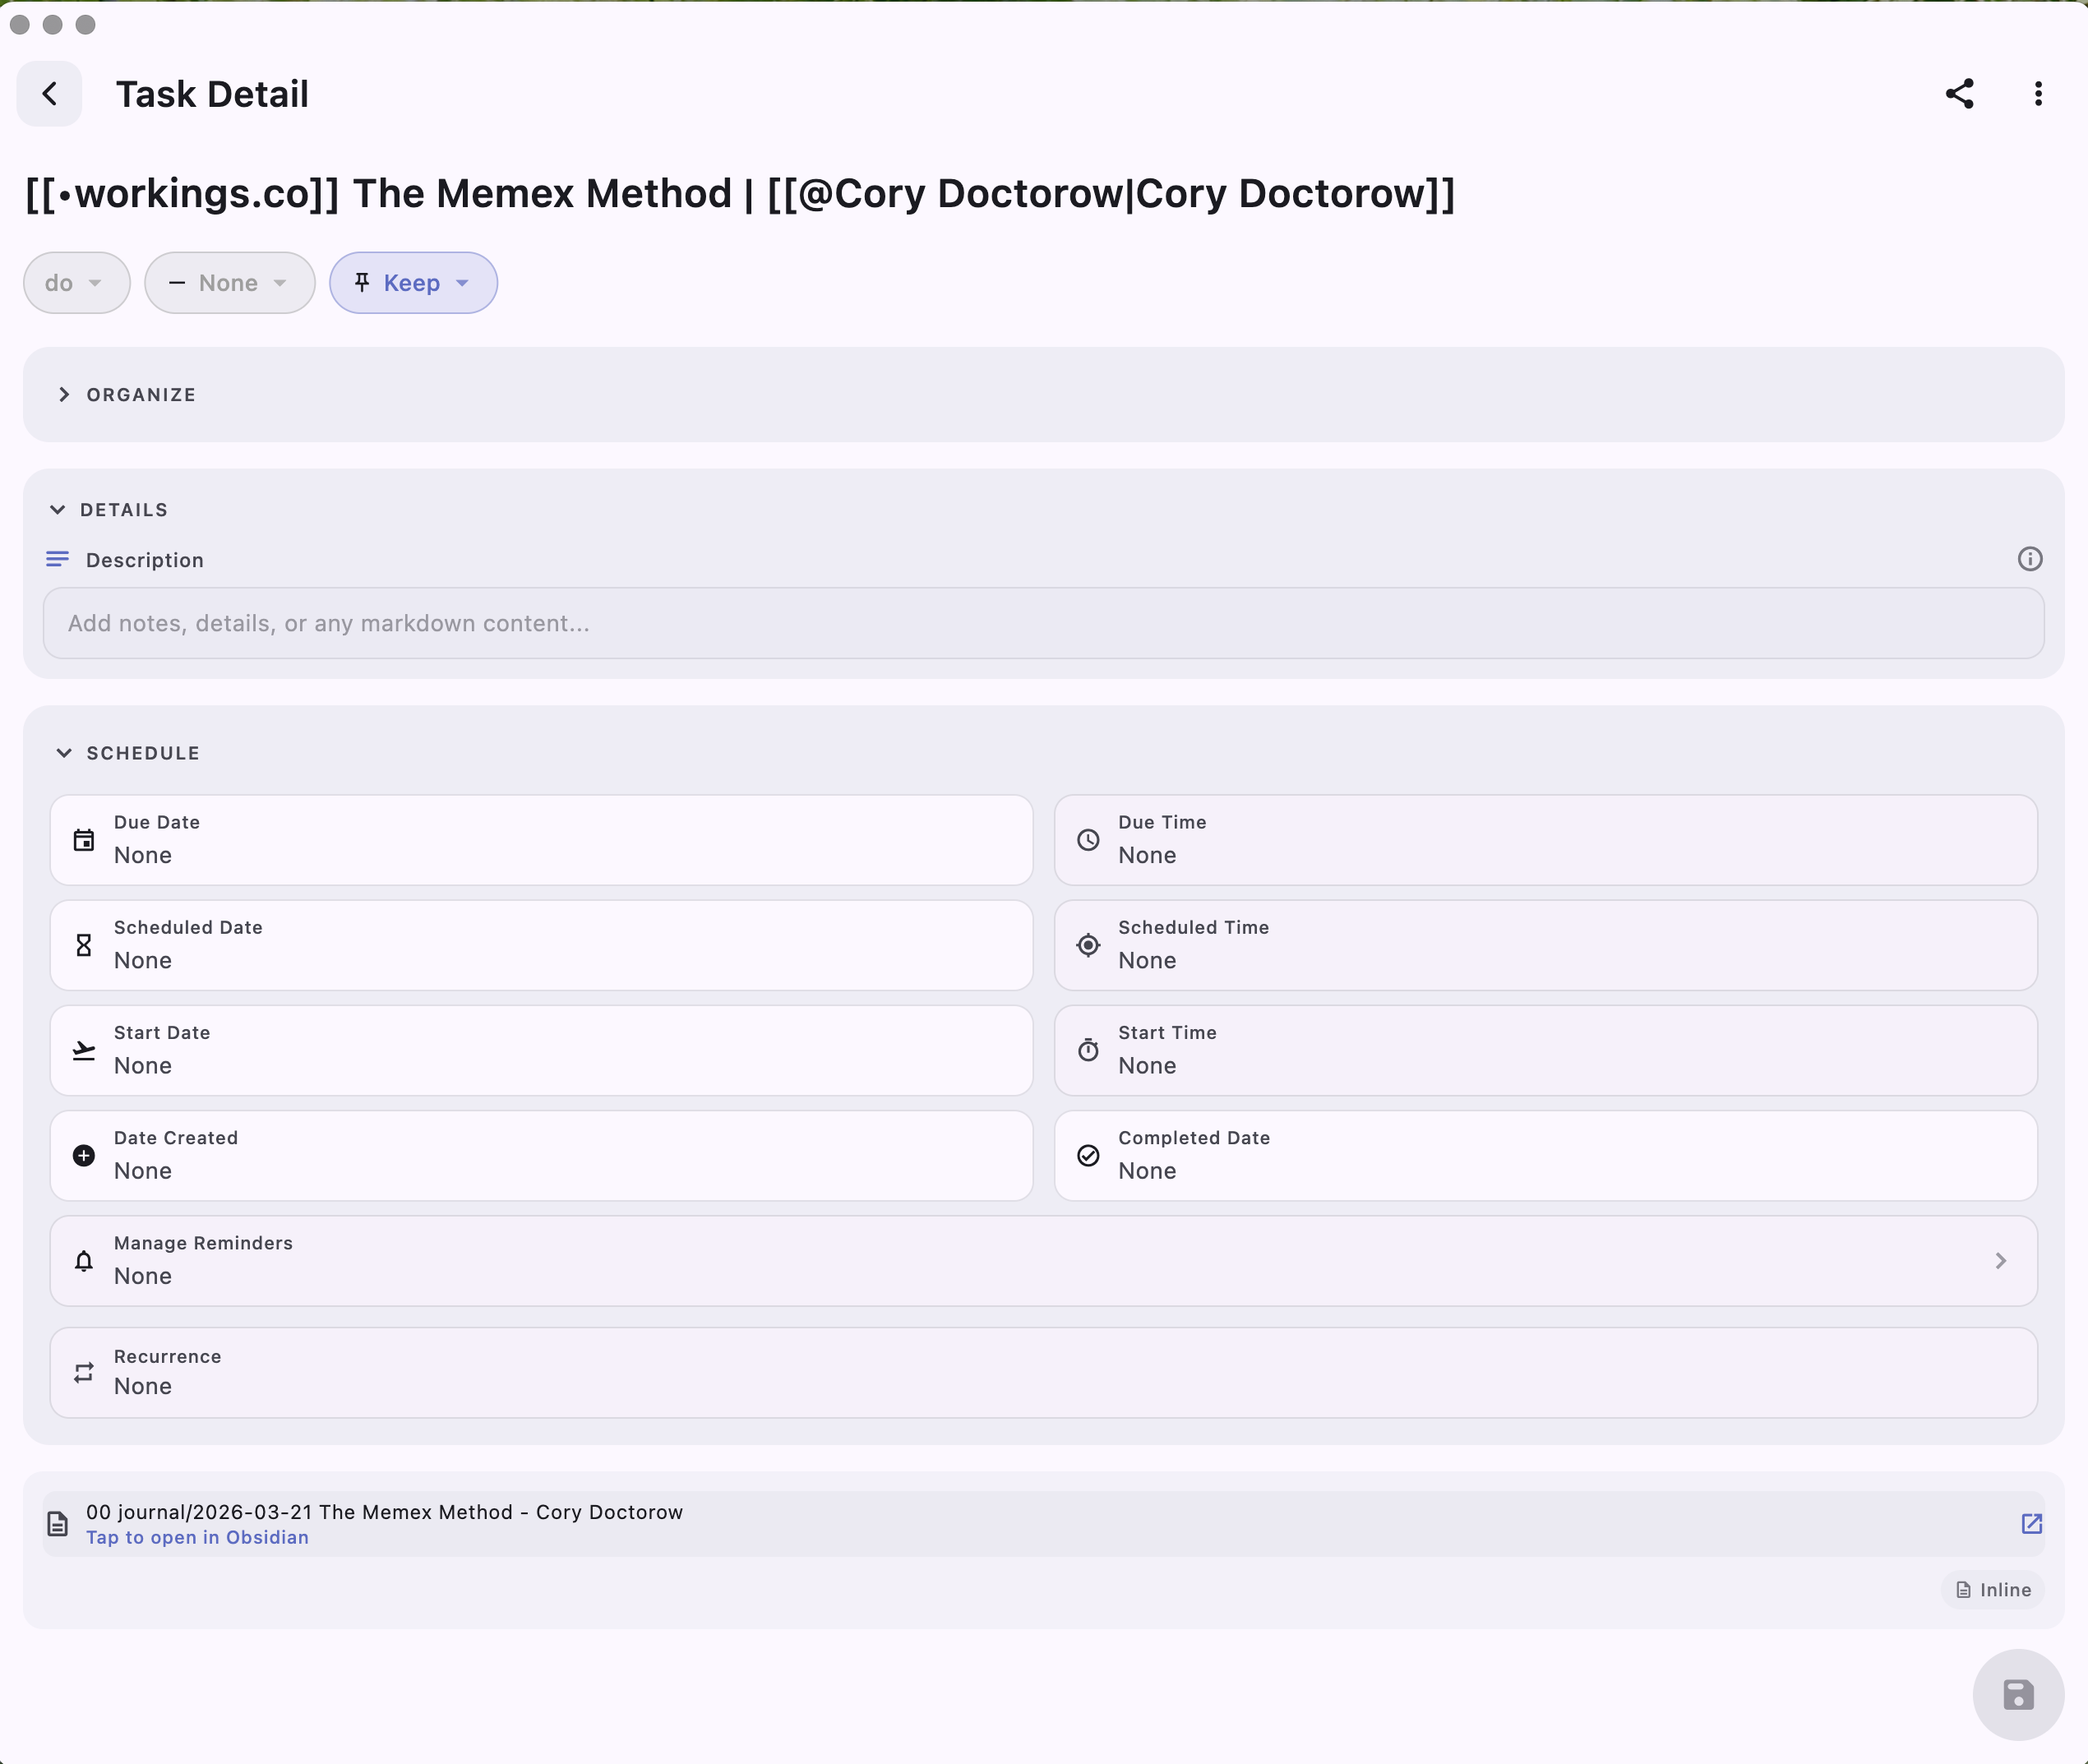Open the 'do' status dropdown
Image resolution: width=2088 pixels, height=1764 pixels.
pyautogui.click(x=76, y=283)
